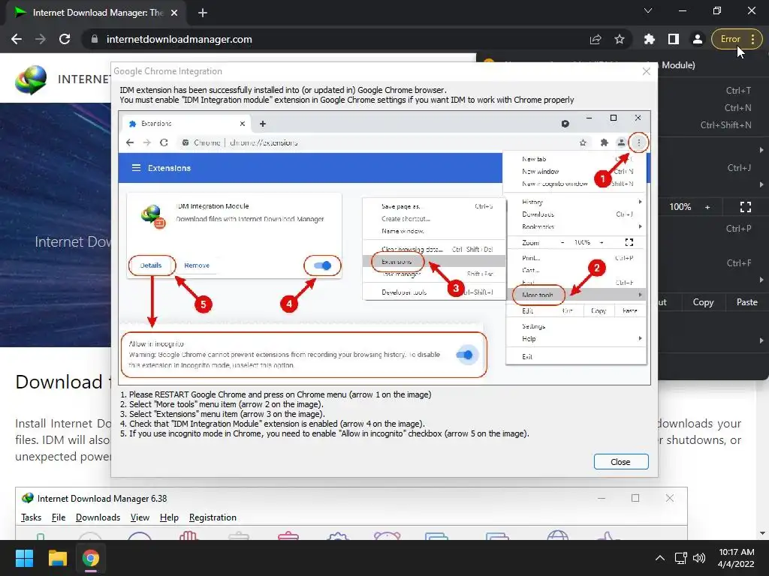
Task: Choose Paste in the Chrome menu edit row
Action: [746, 302]
